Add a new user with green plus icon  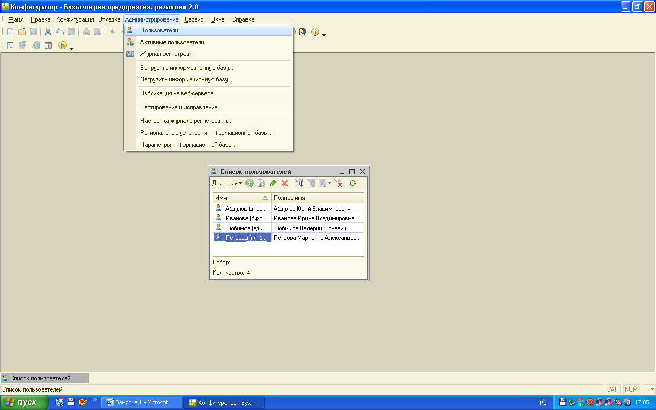tap(250, 183)
